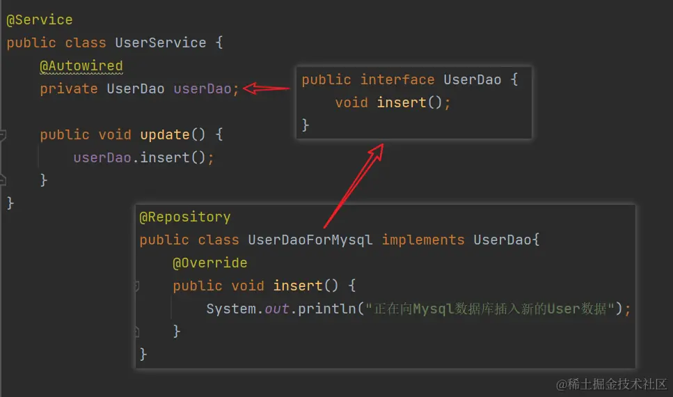Click the @Service annotation
The image size is (673, 397).
click(x=40, y=20)
